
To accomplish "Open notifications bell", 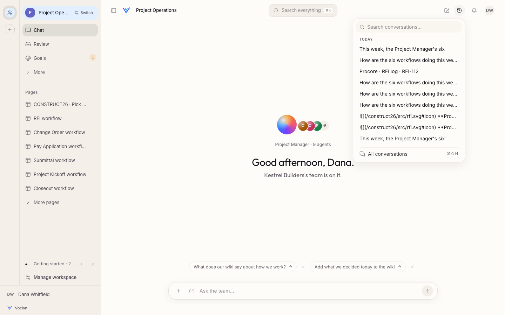I will point(474,10).
